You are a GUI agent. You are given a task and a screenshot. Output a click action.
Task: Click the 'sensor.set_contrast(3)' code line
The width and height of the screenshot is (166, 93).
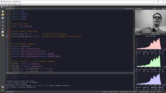[26, 49]
